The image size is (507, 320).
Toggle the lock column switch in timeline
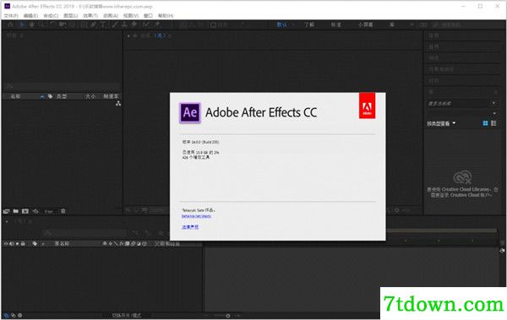[x=23, y=243]
